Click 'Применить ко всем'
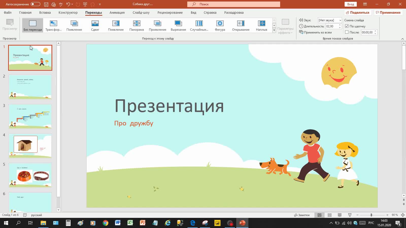The width and height of the screenshot is (406, 228). point(315,32)
